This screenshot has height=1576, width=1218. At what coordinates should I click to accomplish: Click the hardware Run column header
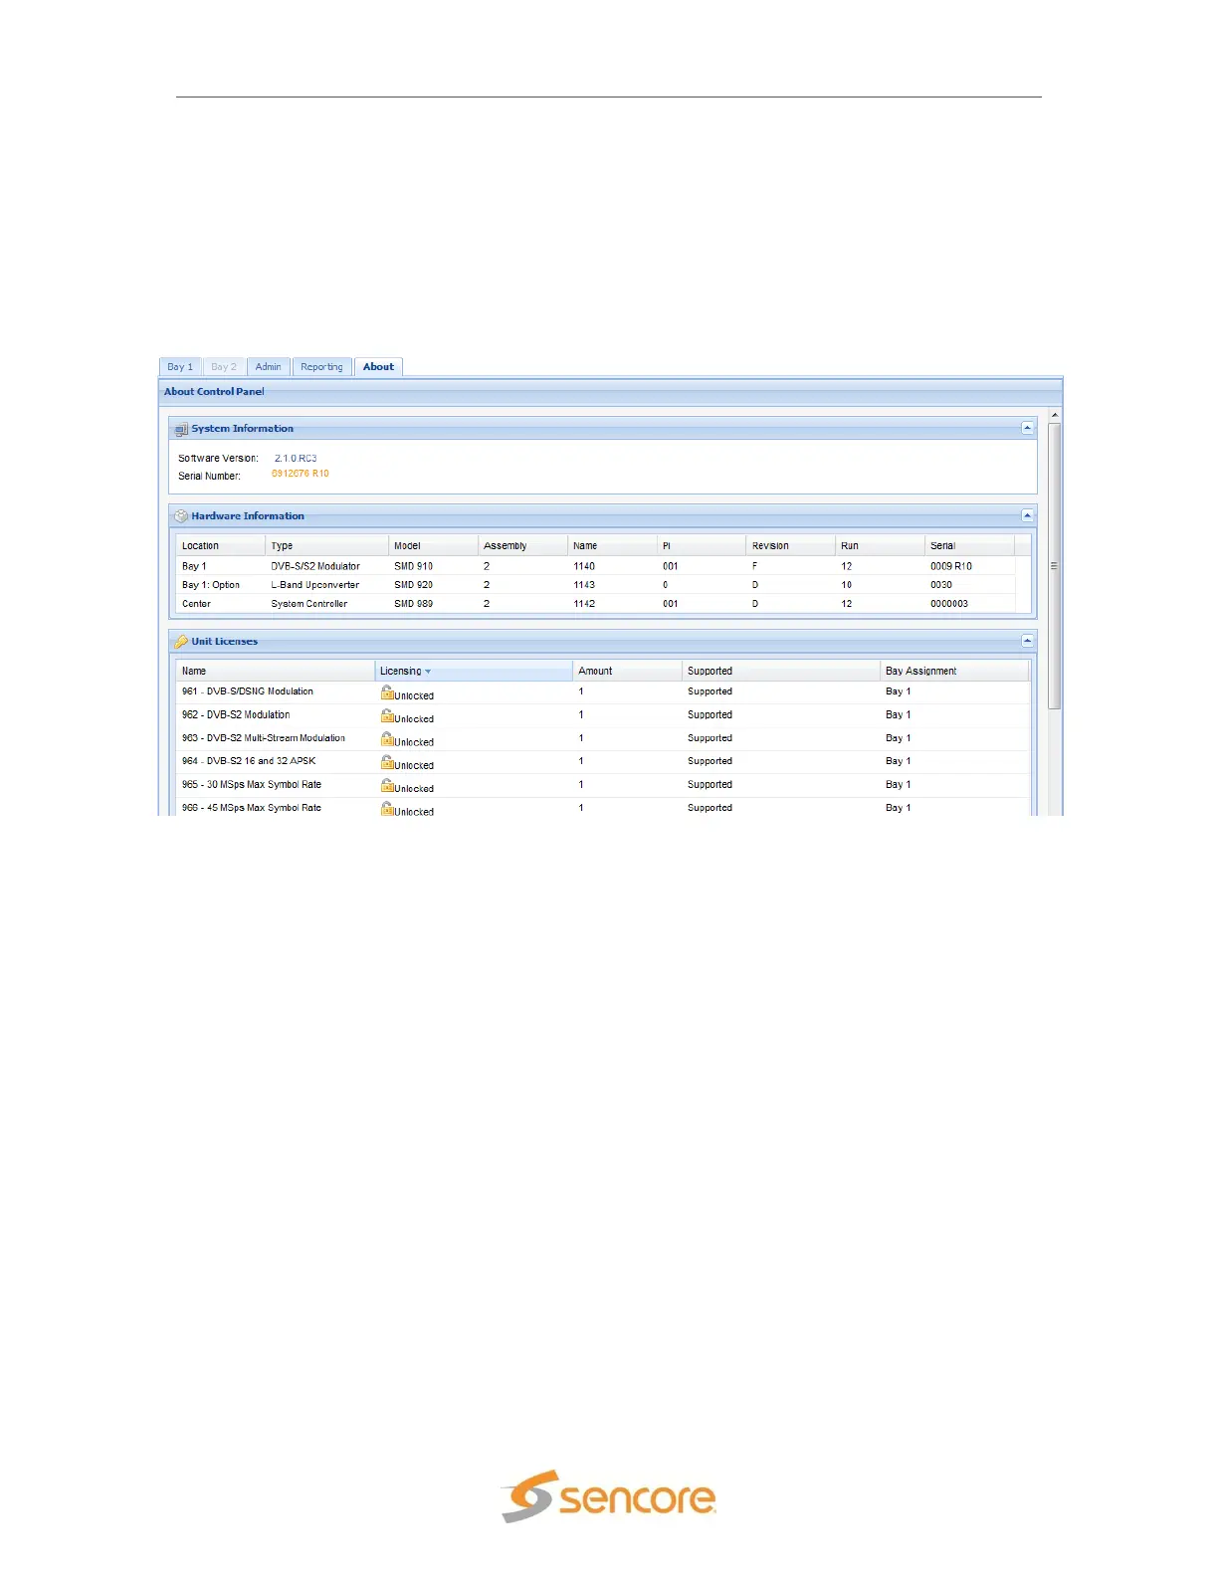pyautogui.click(x=880, y=545)
